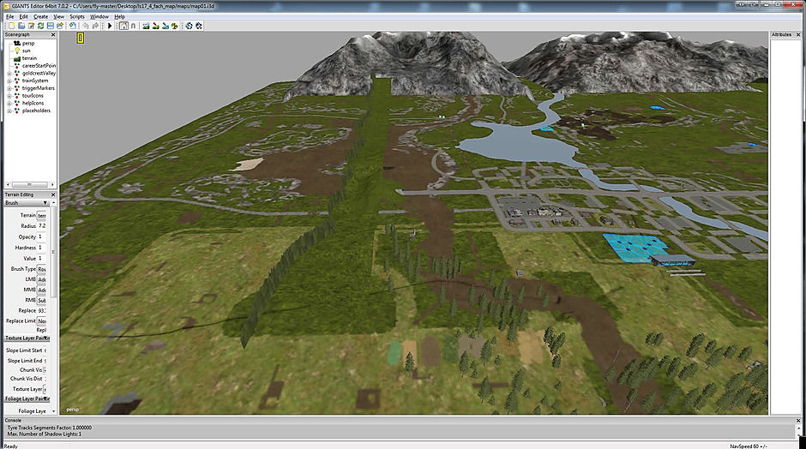Click the Slope Limit Start field
Viewport: 806px width, 449px height.
[45, 350]
